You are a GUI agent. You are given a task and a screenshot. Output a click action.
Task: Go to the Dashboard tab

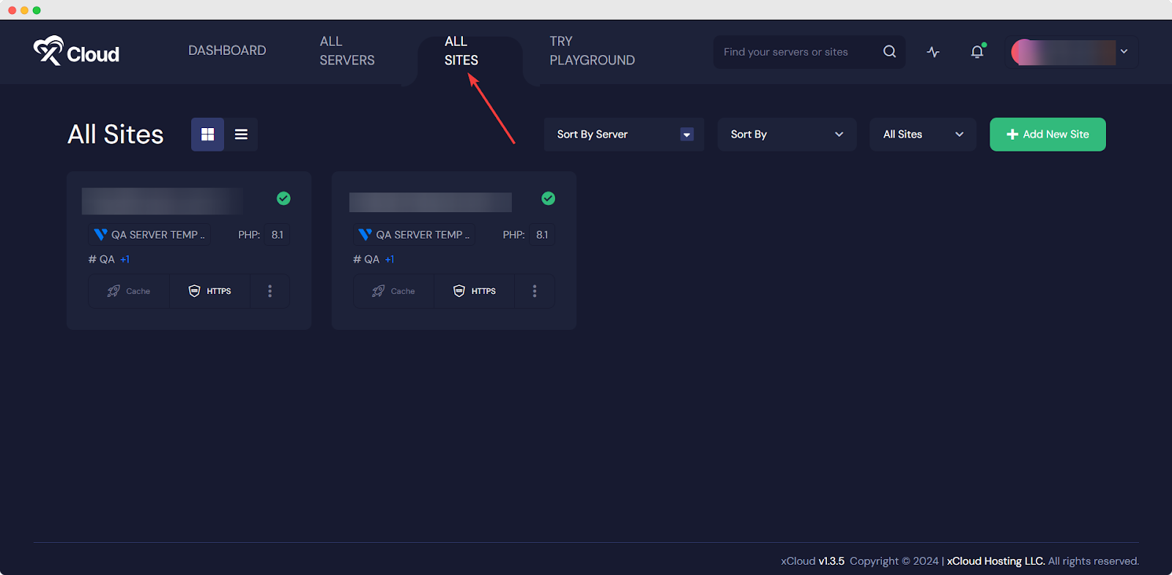point(227,50)
